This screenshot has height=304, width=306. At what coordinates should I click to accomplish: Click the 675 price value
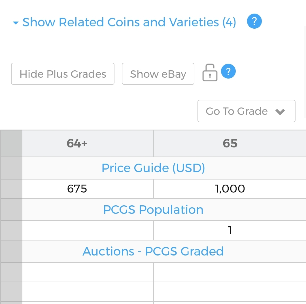tap(77, 189)
